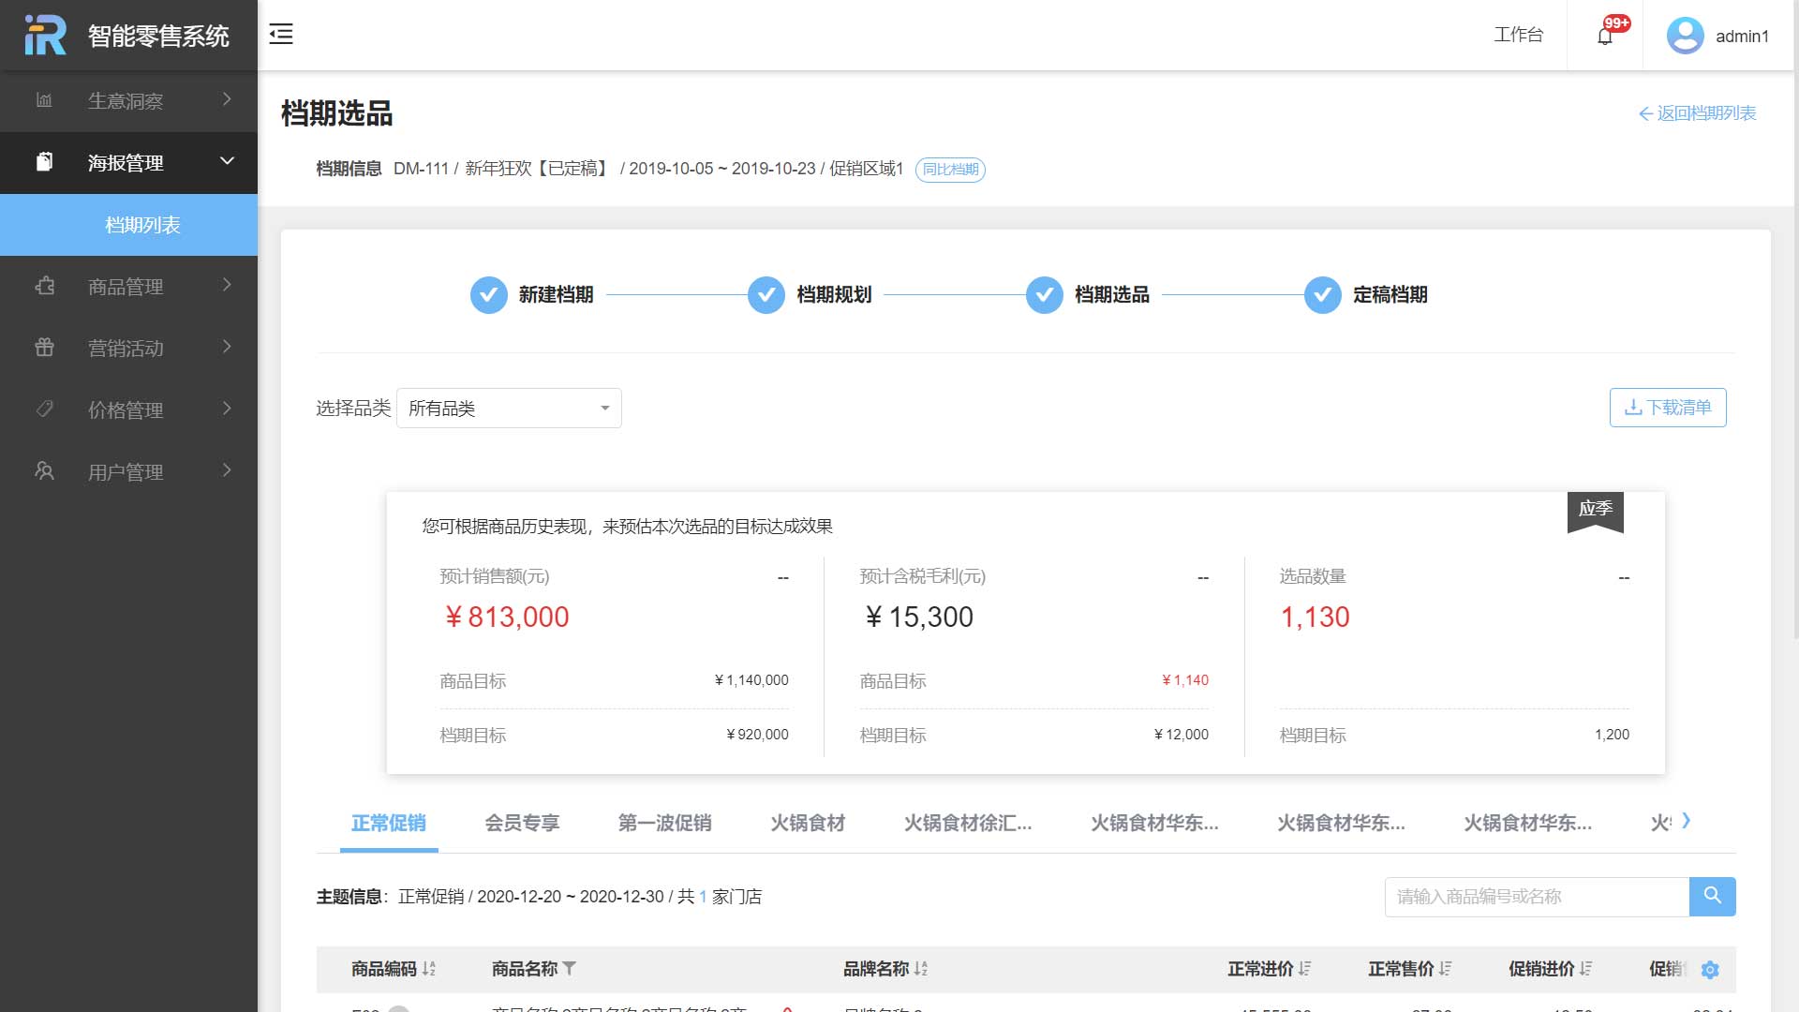
Task: Click the 定稿档期 step checkmark
Action: point(1322,295)
